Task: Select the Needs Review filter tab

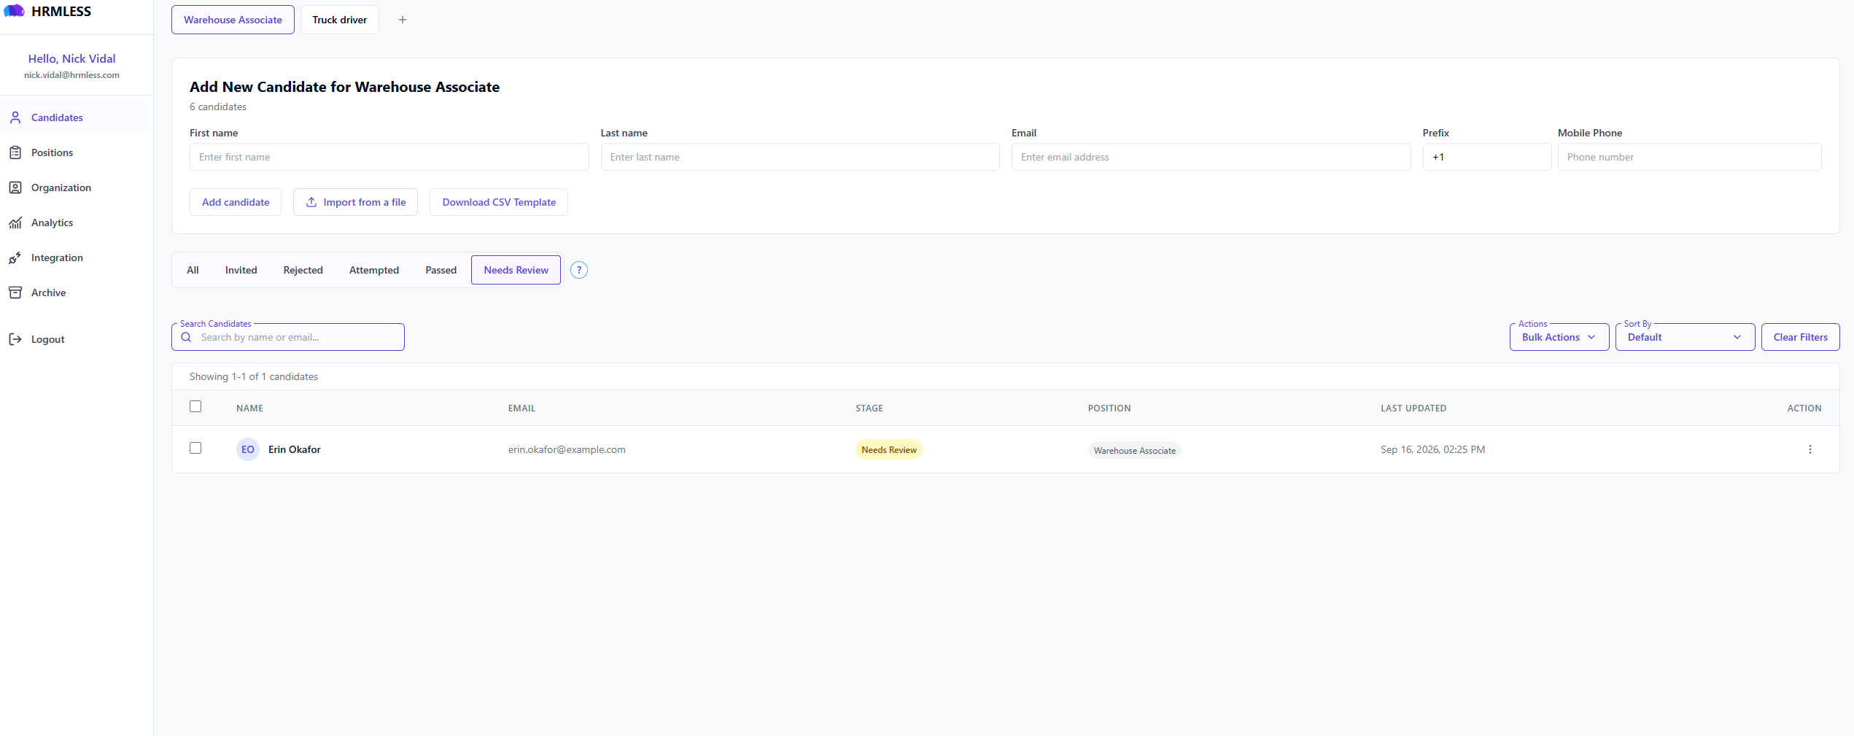Action: coord(516,270)
